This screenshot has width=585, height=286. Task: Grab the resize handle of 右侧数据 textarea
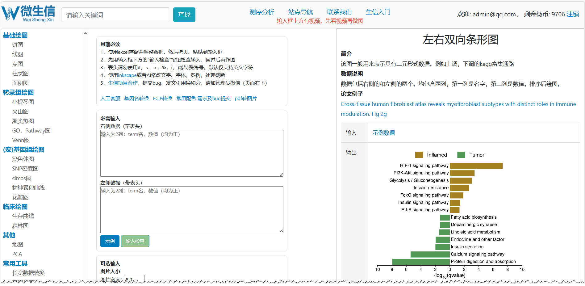point(281,175)
